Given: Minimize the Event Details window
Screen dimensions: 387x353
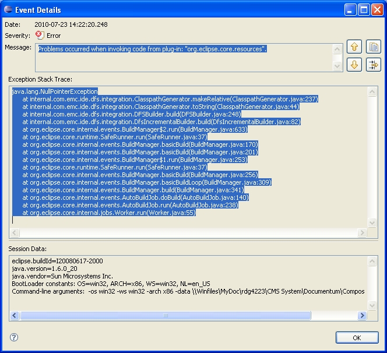Looking at the screenshot, I should point(350,10).
